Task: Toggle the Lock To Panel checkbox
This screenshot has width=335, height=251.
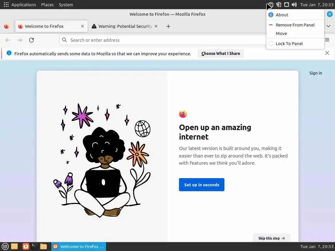Action: pos(271,43)
